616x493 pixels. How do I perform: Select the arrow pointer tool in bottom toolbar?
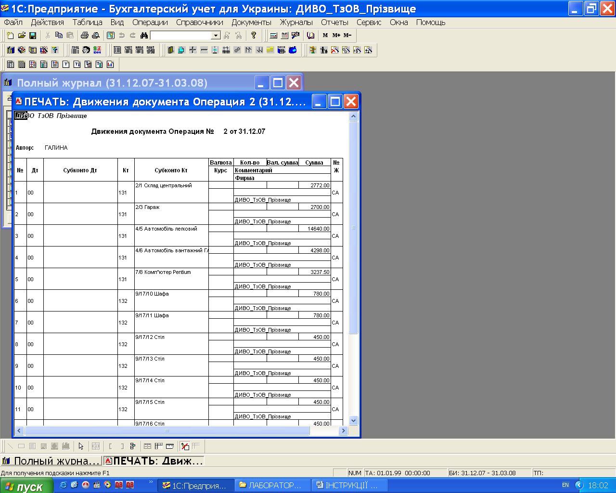pos(81,446)
